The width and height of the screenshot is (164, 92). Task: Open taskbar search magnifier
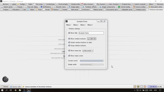(6, 90)
